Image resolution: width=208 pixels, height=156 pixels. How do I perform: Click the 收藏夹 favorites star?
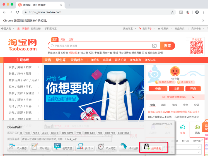coord(159,29)
